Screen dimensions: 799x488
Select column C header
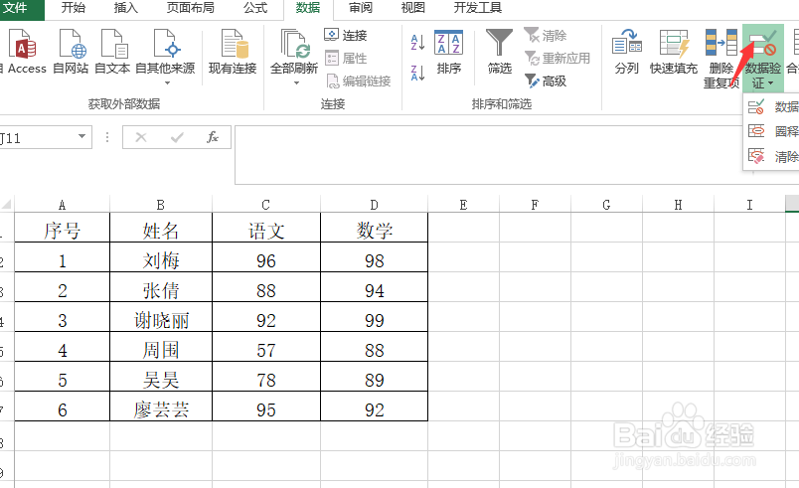(x=266, y=205)
